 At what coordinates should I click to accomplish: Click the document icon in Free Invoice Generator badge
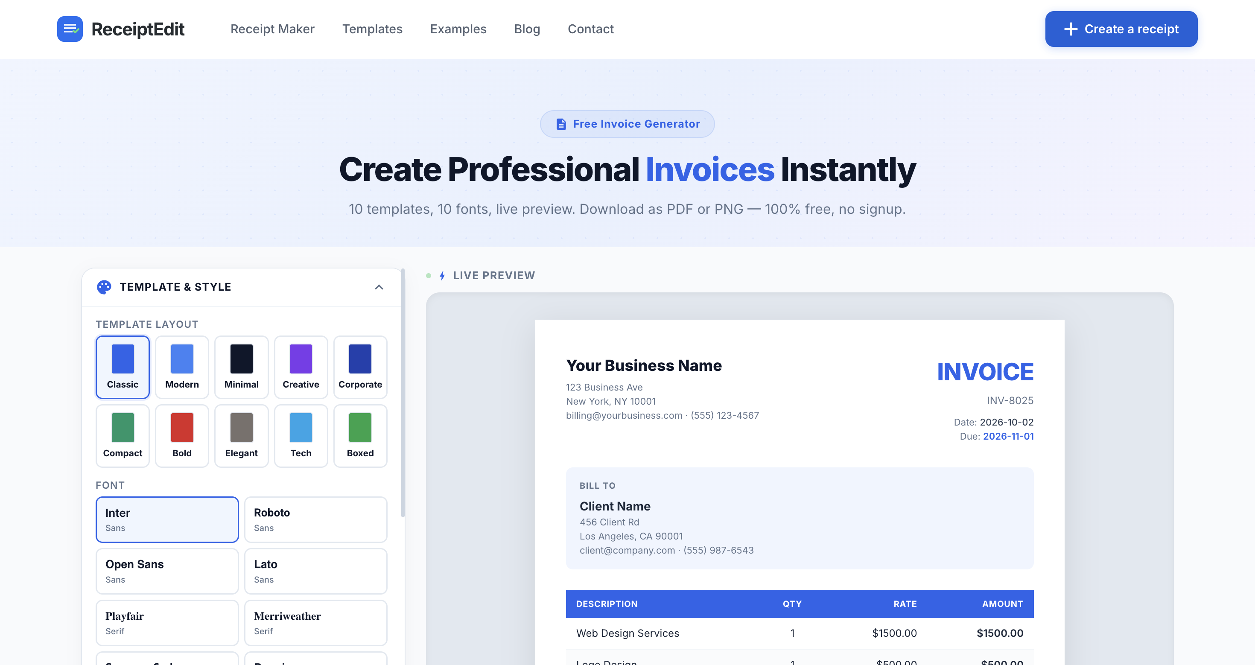click(561, 124)
